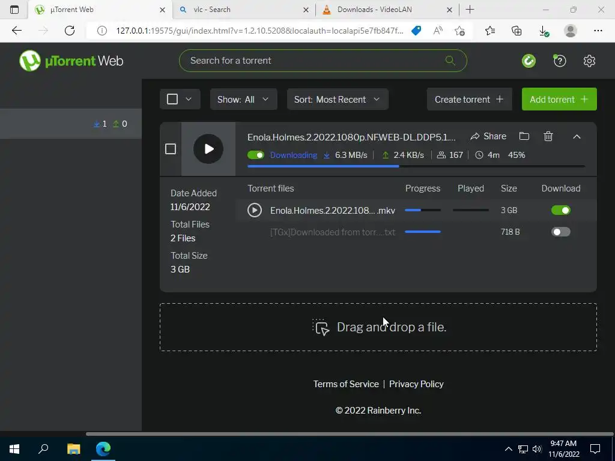Click the Enola.Holmes.2.2022.1080p torrent title

pyautogui.click(x=351, y=137)
